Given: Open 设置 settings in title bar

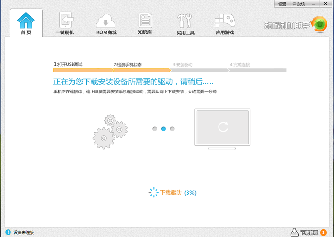Looking at the screenshot, I should (282, 4).
